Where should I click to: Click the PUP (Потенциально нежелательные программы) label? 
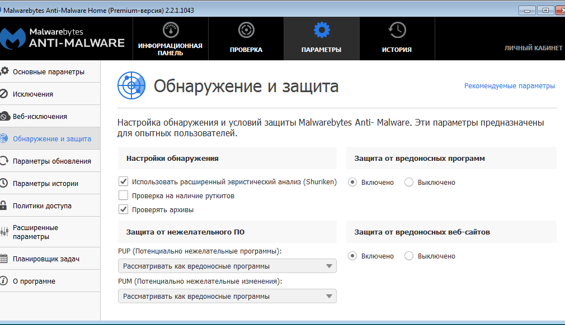(x=200, y=251)
